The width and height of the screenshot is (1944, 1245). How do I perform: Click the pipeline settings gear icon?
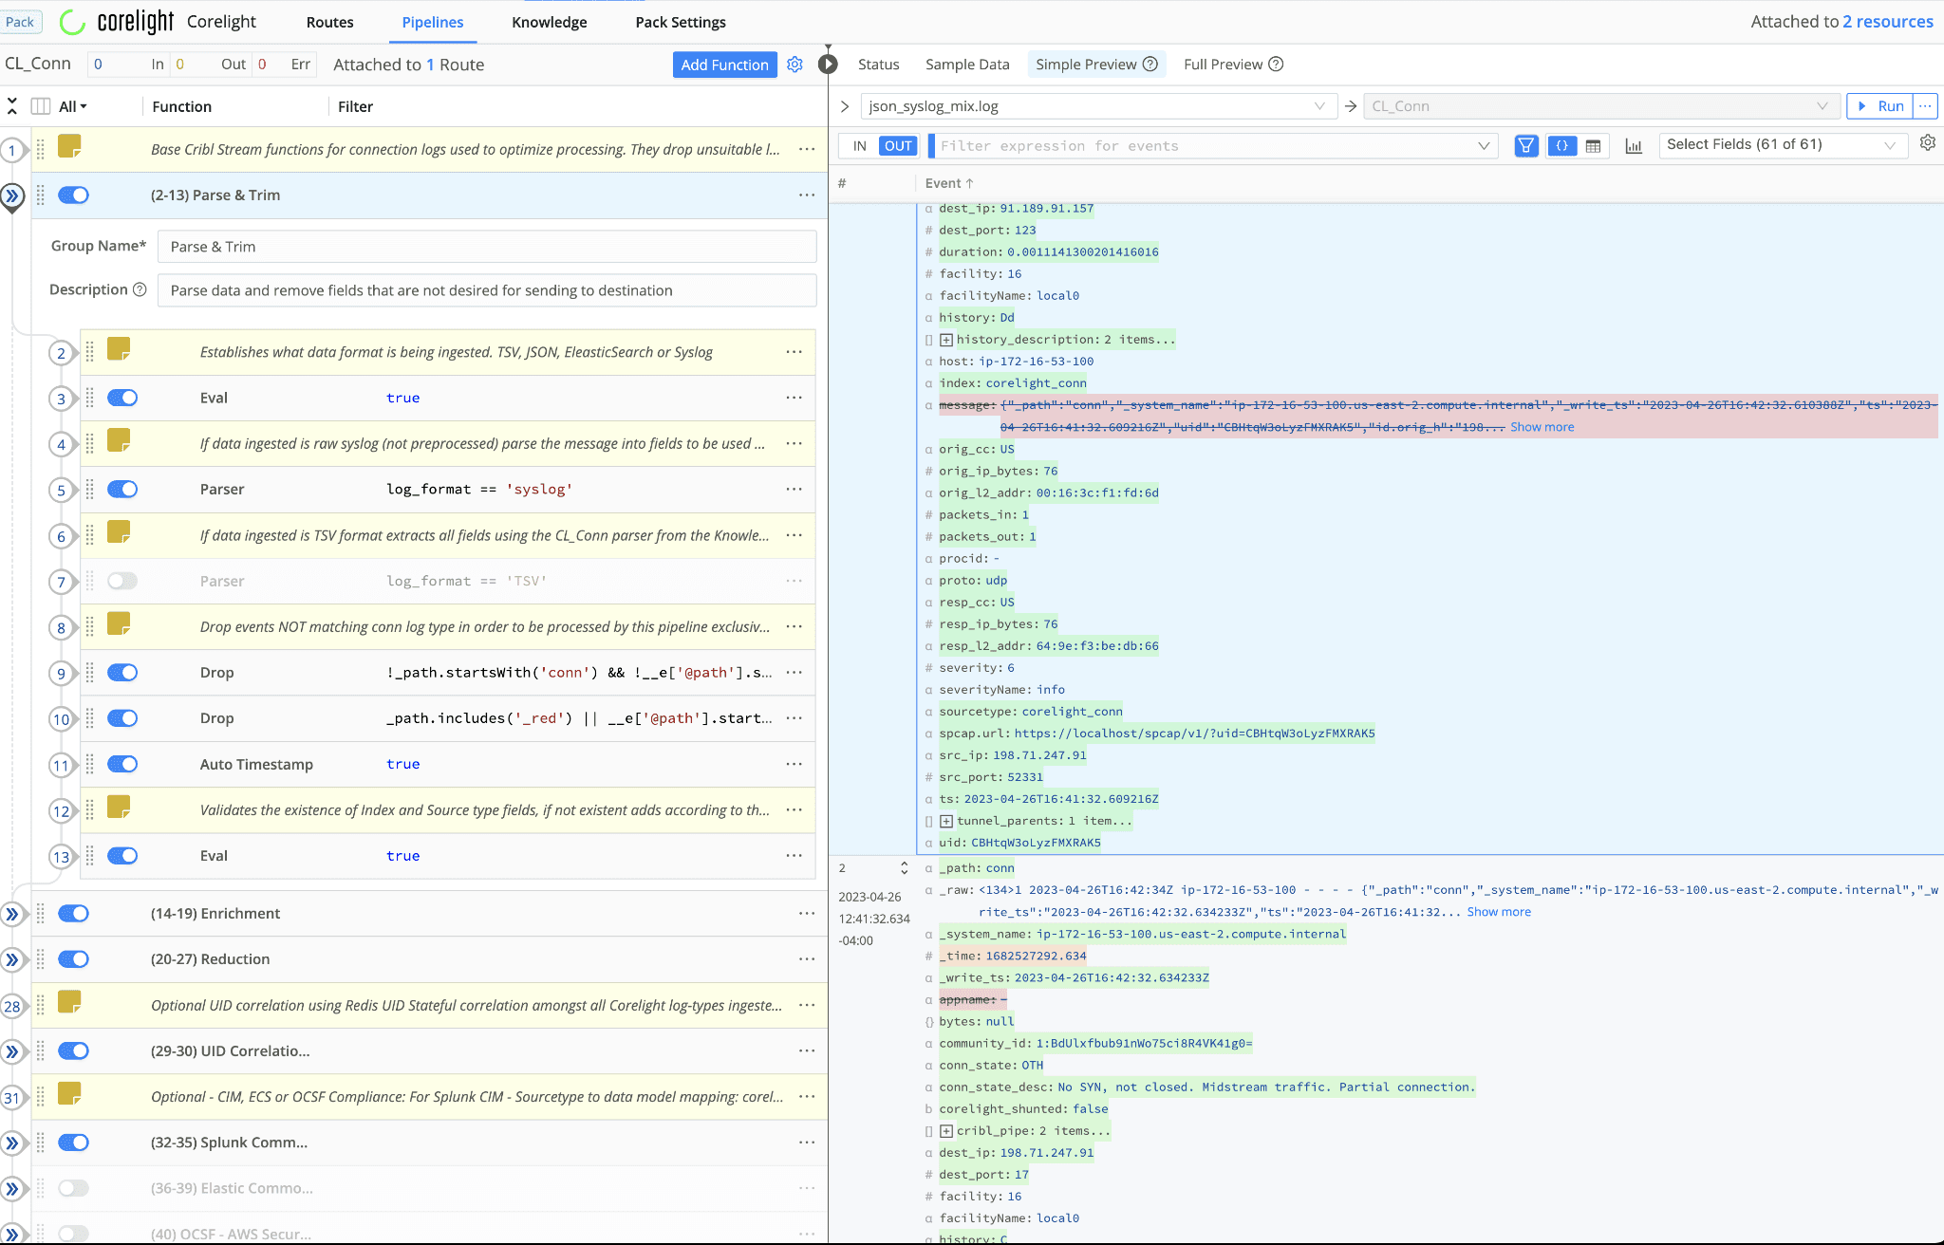point(794,65)
